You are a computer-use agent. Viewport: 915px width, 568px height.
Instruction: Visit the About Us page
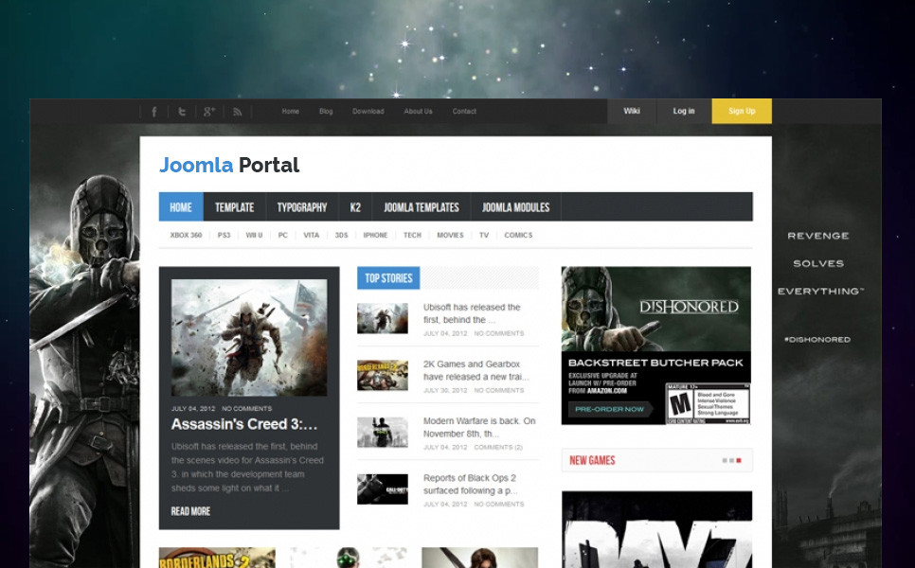point(419,112)
